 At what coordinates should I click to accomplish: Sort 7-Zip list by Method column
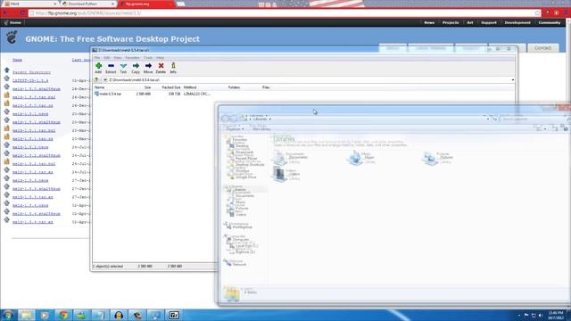tap(190, 87)
